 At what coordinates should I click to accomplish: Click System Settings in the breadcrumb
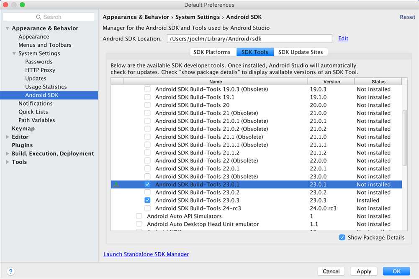coord(198,17)
